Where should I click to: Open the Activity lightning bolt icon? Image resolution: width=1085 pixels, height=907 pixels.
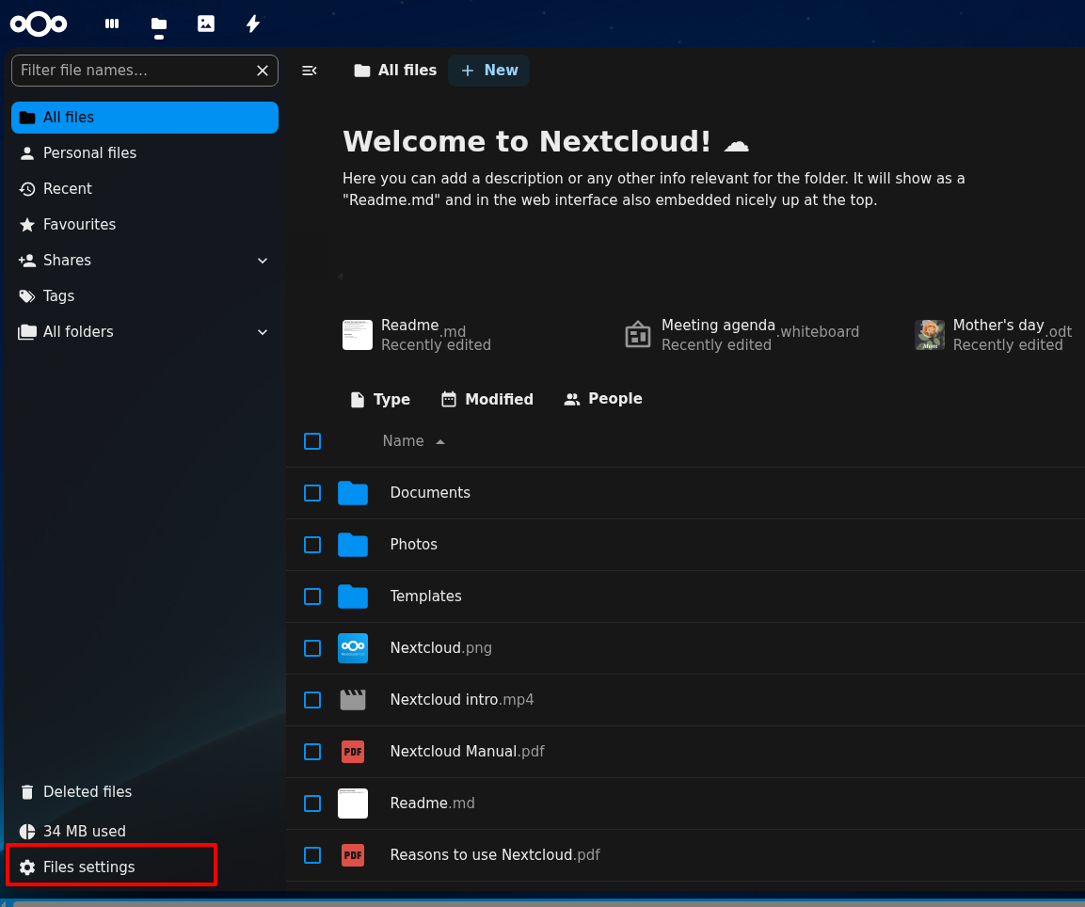pos(253,24)
